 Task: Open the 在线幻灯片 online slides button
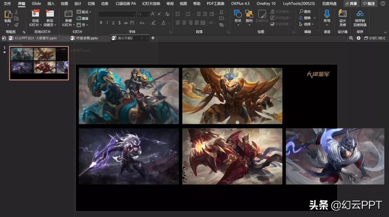tap(35, 18)
